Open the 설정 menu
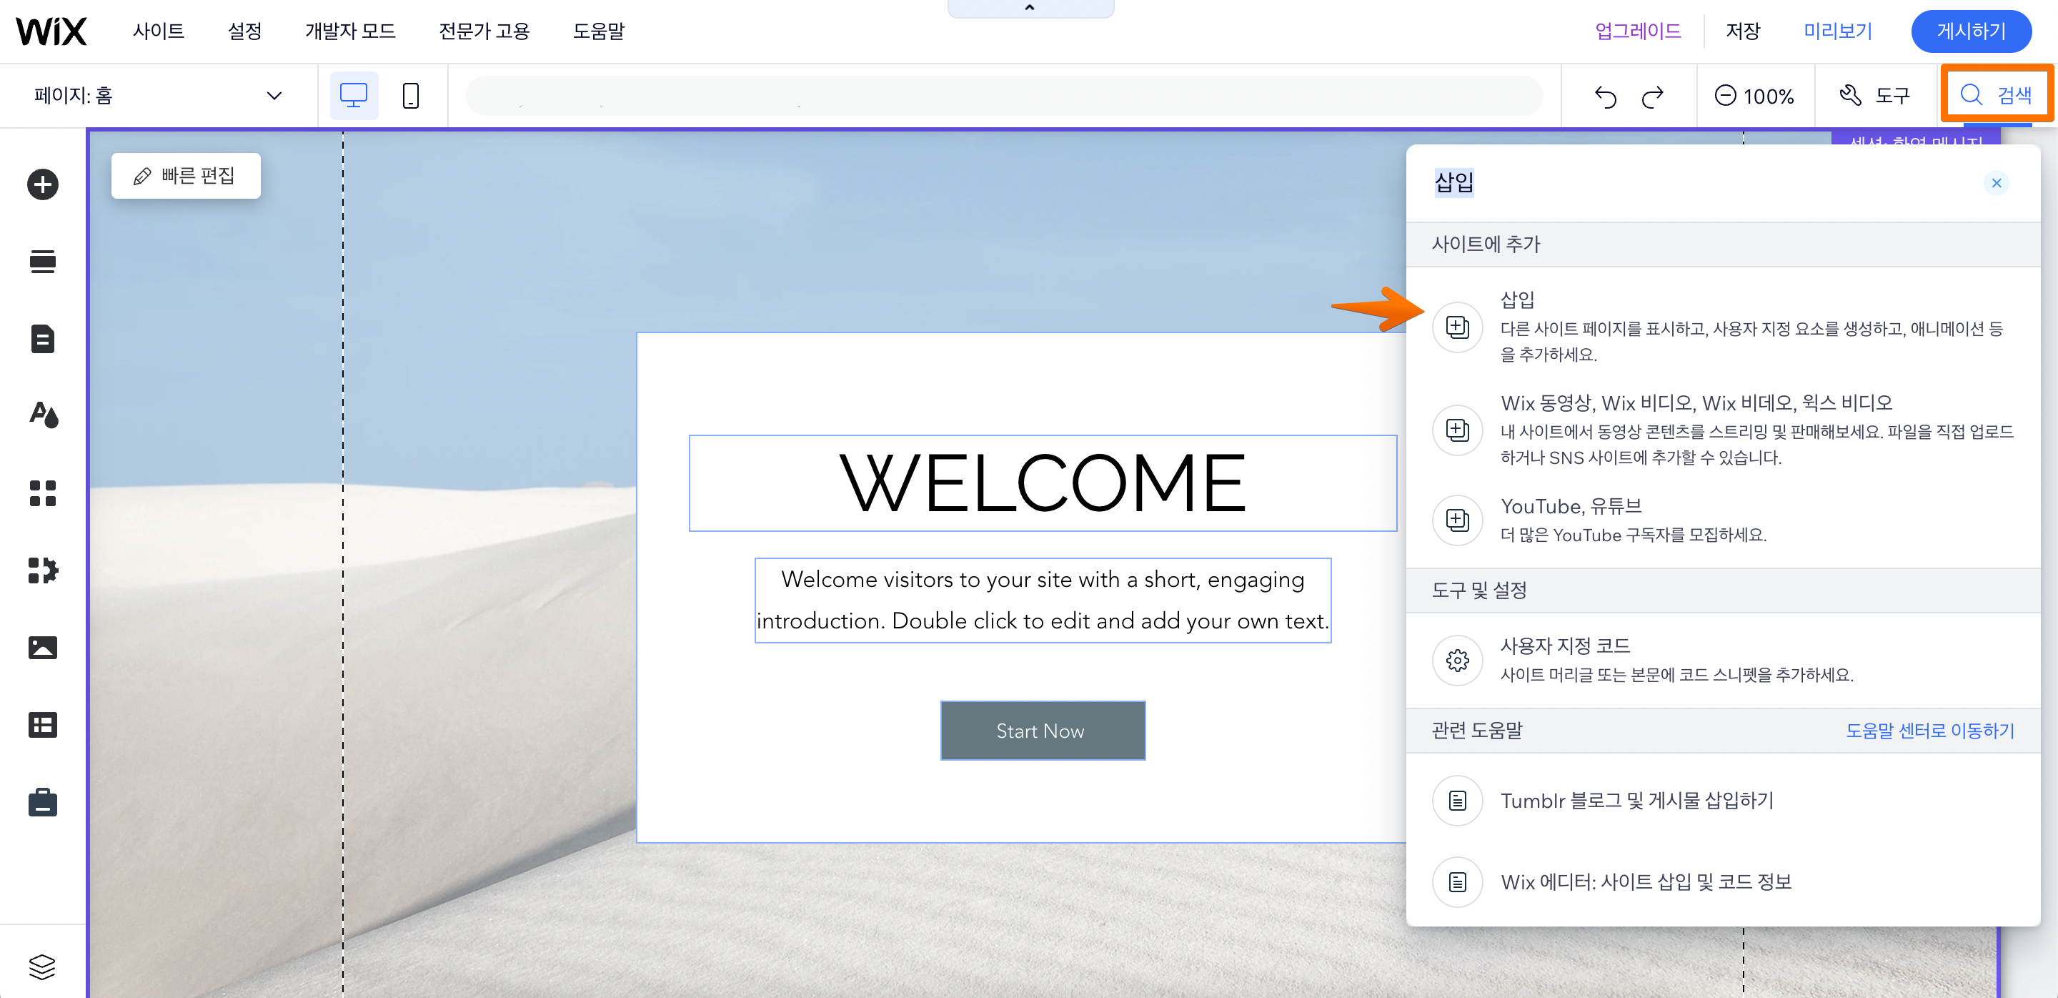The height and width of the screenshot is (998, 2058). point(244,31)
